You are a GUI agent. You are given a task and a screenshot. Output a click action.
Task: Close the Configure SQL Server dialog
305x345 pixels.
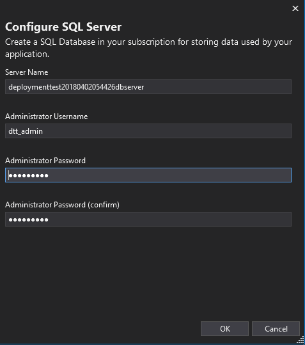pos(295,8)
